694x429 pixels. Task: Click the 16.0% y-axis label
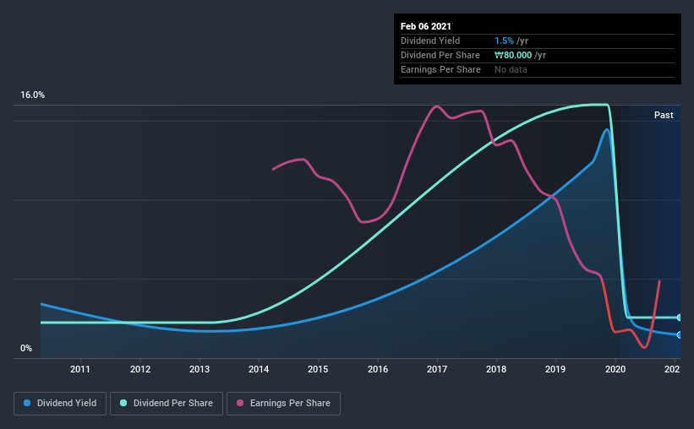(x=32, y=95)
